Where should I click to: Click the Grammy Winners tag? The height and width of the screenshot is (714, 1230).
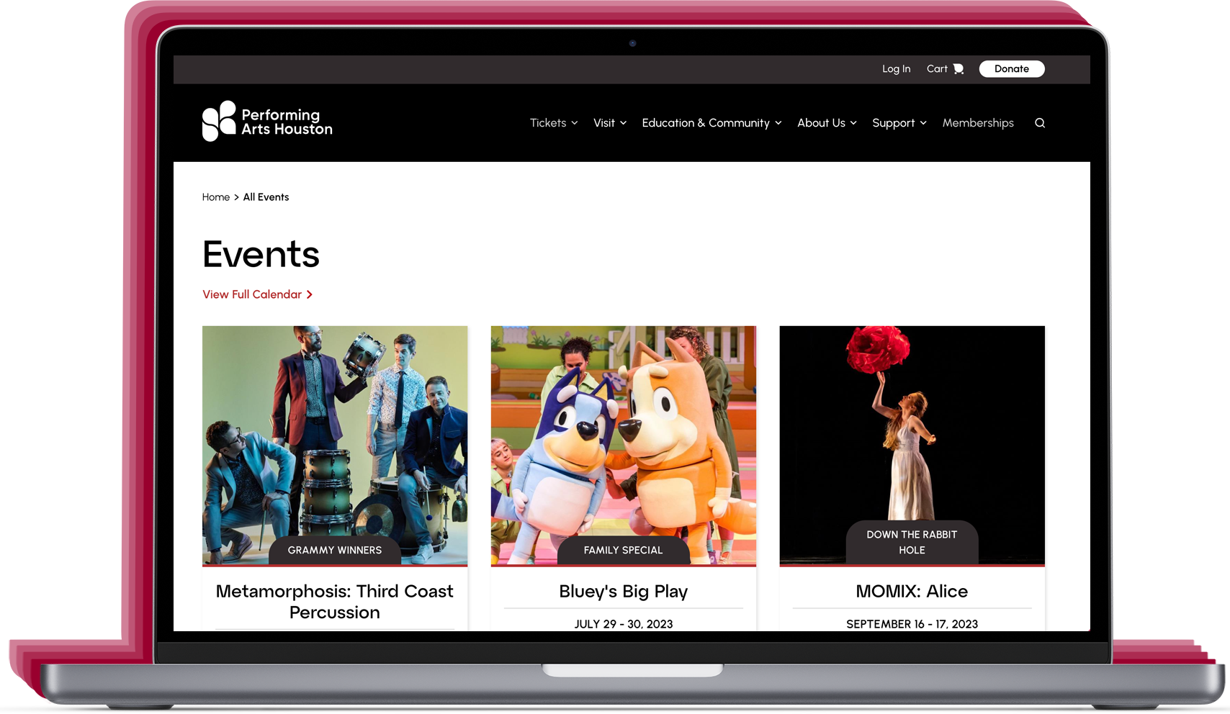tap(335, 550)
